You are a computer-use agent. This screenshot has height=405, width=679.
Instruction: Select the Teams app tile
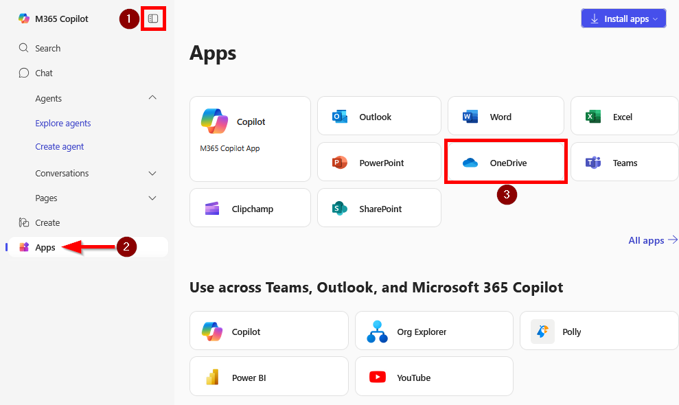click(x=623, y=161)
